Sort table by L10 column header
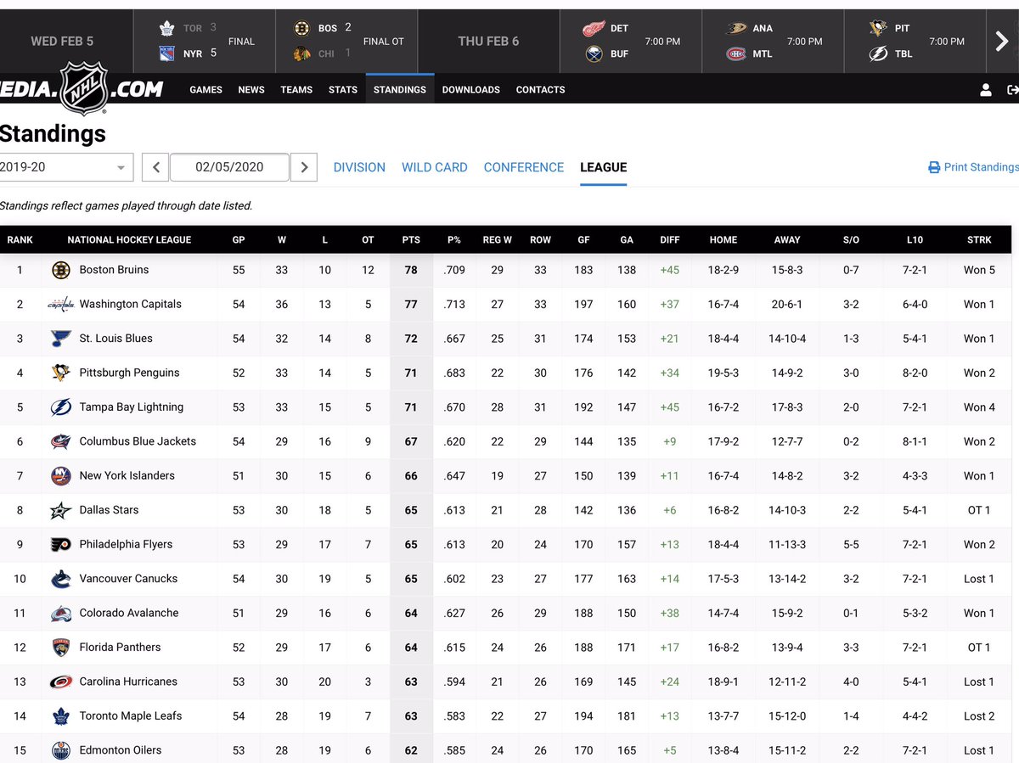The width and height of the screenshot is (1019, 763). point(915,240)
